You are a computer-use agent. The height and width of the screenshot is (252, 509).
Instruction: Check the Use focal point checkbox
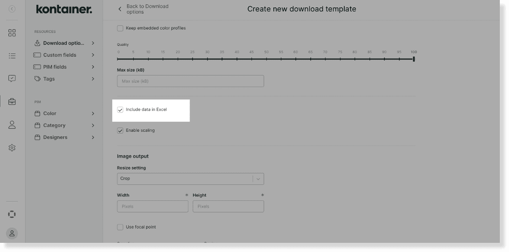click(x=120, y=227)
